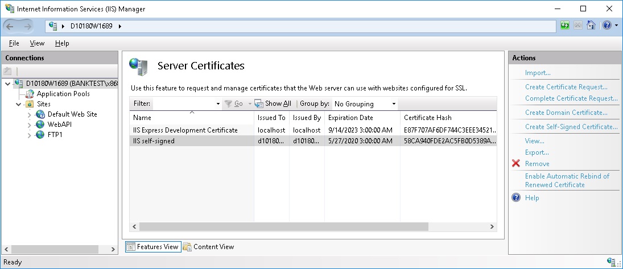Expand the WebAPI site node
Screen dimensions: 623x269
pyautogui.click(x=29, y=125)
